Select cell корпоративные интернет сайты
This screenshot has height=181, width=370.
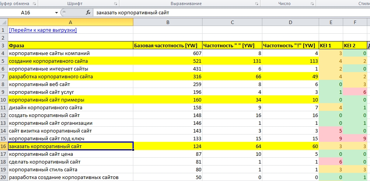click(71, 69)
